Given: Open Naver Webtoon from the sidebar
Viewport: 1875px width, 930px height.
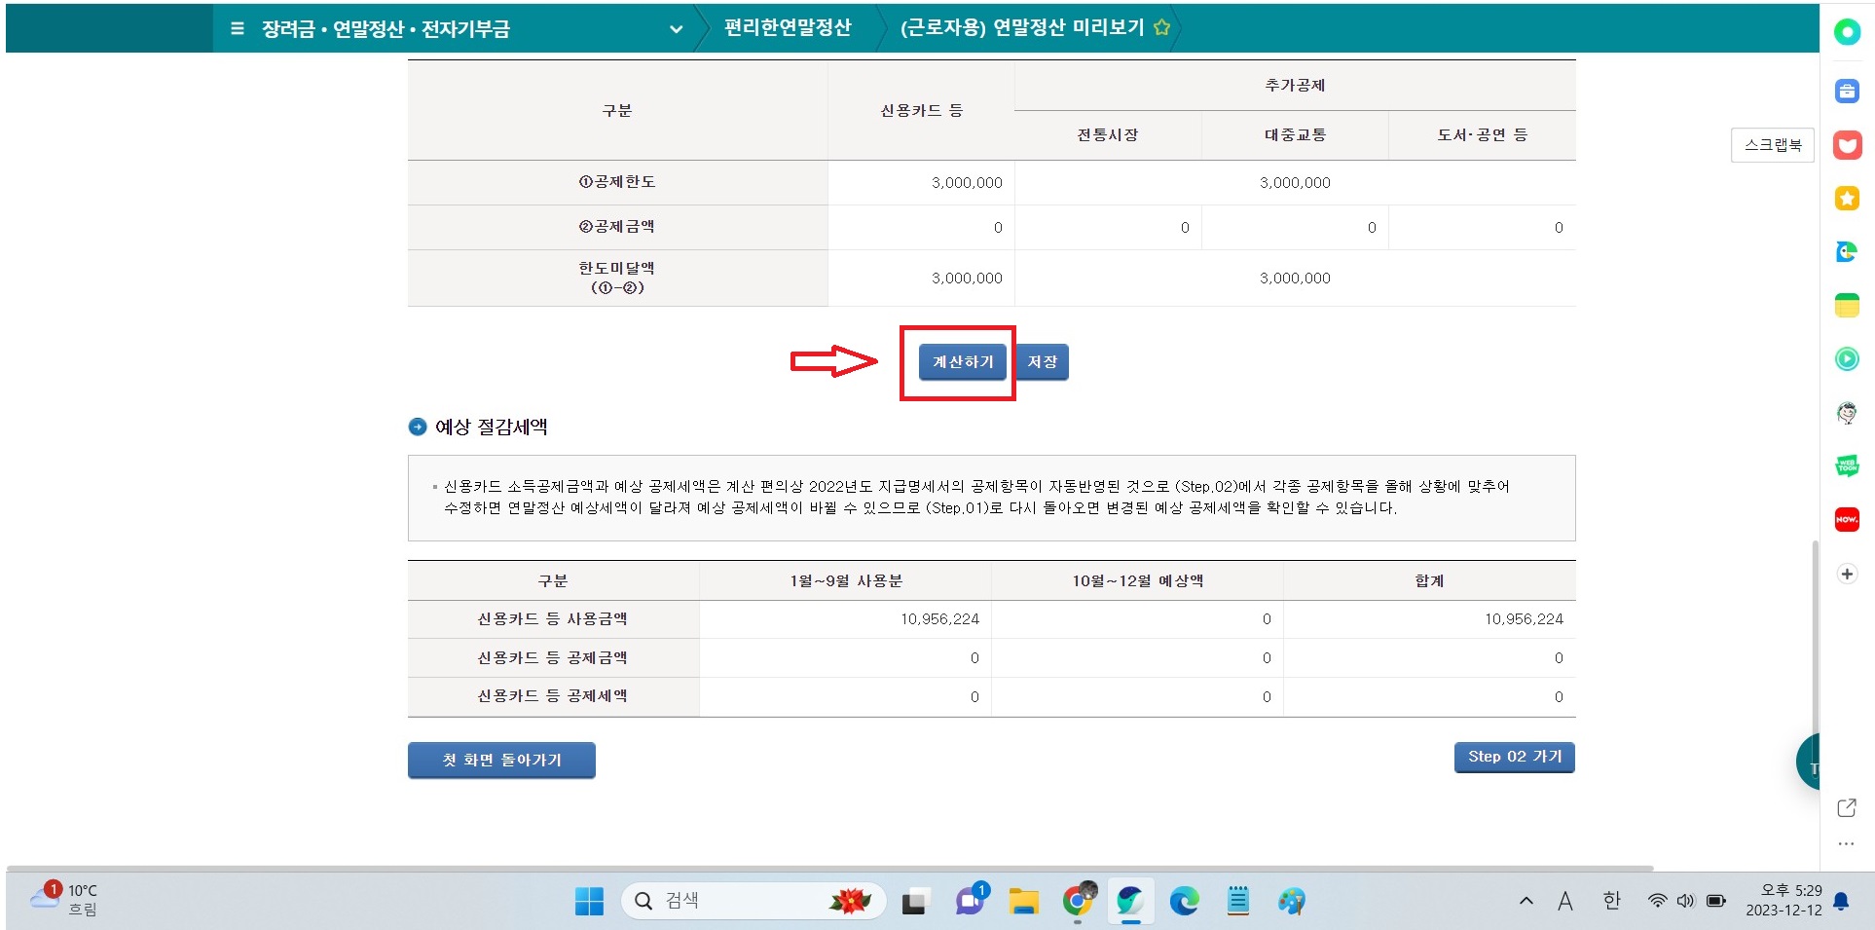Looking at the screenshot, I should coord(1847,465).
